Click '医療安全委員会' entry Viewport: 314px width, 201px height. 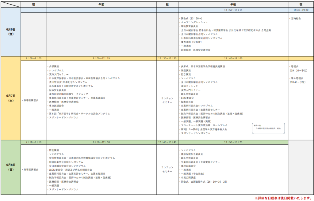click(x=57, y=90)
